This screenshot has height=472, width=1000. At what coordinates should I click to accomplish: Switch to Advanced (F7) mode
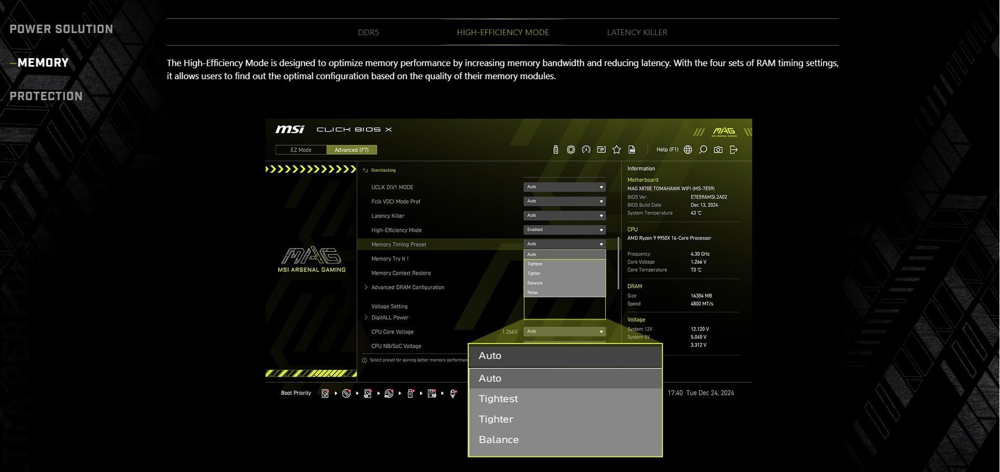[x=352, y=150]
